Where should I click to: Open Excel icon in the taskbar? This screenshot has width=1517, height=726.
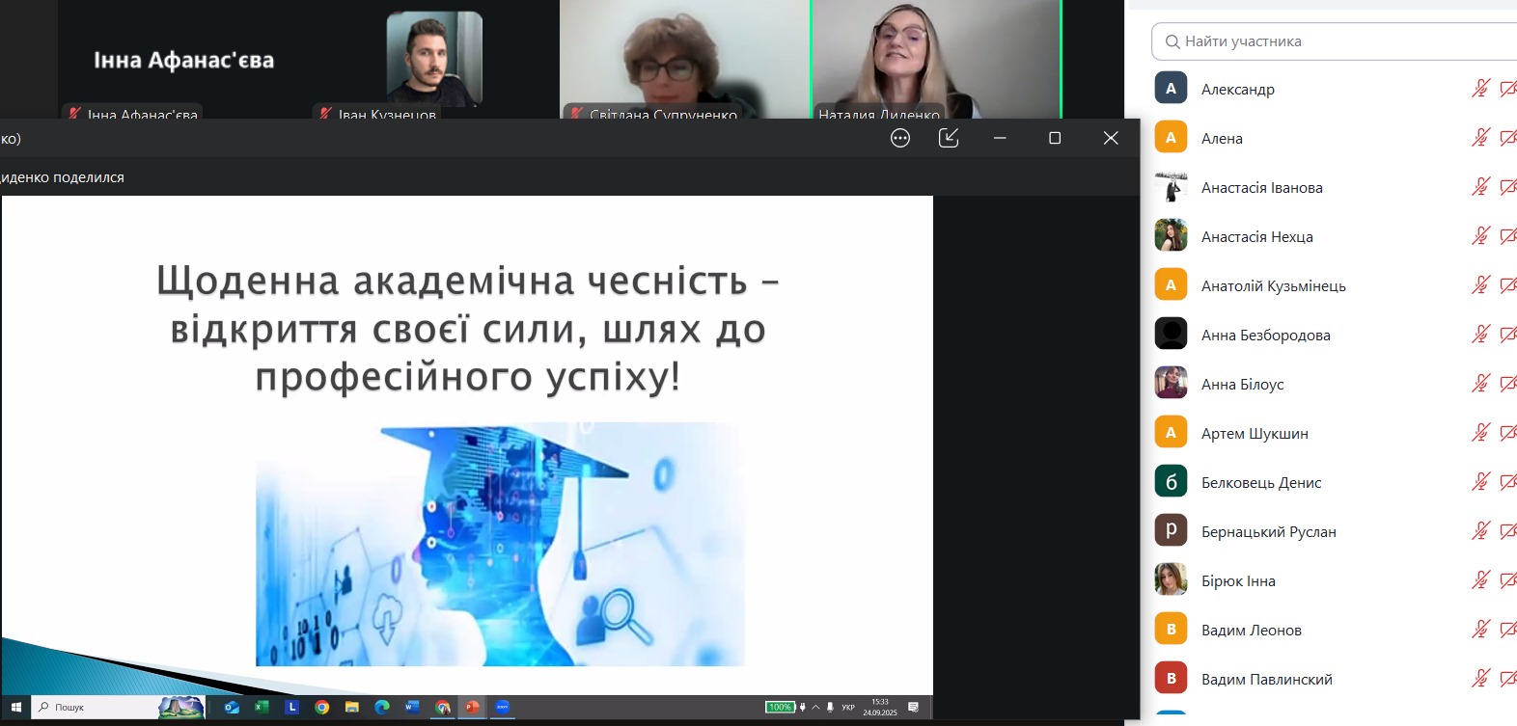[262, 707]
